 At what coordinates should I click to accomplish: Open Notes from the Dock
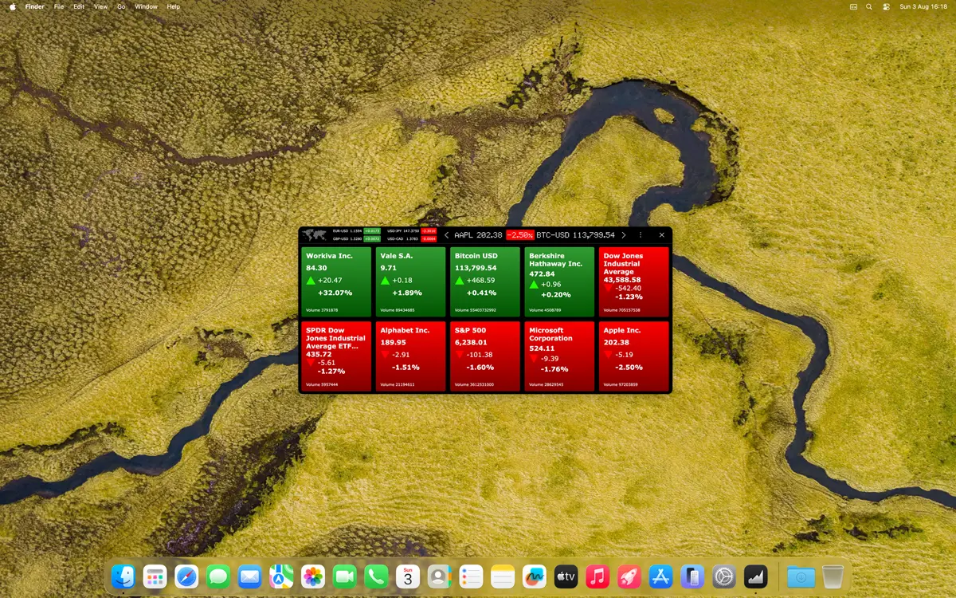pyautogui.click(x=503, y=576)
